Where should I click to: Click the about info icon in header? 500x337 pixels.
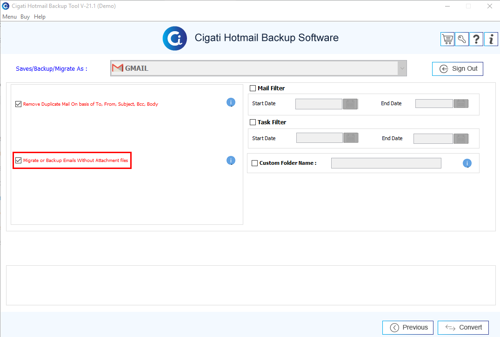[x=491, y=39]
